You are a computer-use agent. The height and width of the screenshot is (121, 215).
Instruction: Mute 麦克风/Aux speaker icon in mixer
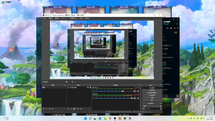click(x=135, y=91)
